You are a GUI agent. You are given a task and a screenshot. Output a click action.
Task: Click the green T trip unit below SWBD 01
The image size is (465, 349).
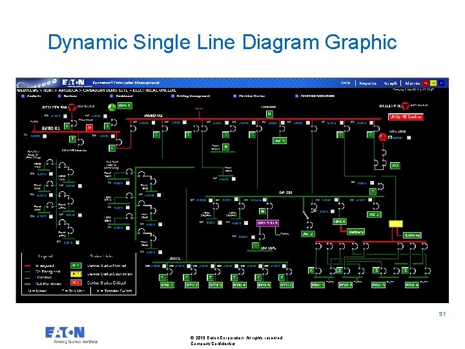tap(72, 139)
